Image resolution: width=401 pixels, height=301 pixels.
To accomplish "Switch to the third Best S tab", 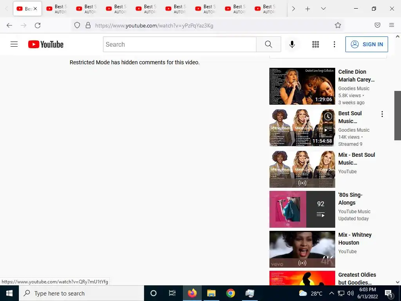I will click(87, 9).
